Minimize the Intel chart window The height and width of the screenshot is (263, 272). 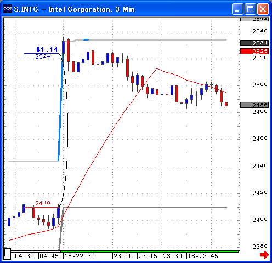coord(237,9)
